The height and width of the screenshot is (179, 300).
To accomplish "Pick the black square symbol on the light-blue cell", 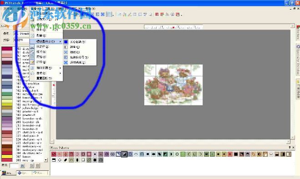I will coord(147,154).
